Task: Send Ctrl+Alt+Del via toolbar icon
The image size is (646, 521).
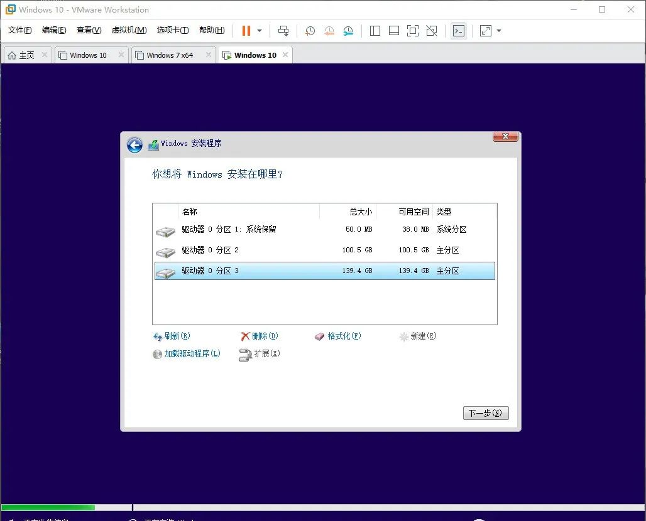Action: coord(283,31)
